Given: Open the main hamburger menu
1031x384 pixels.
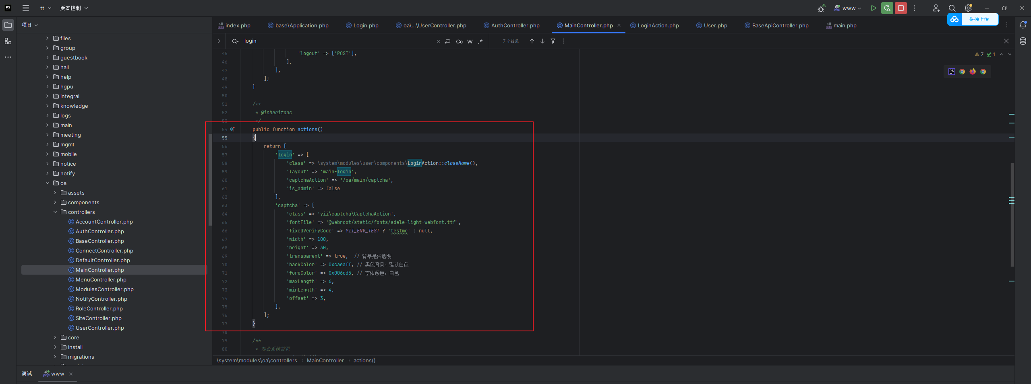Looking at the screenshot, I should click(x=26, y=8).
